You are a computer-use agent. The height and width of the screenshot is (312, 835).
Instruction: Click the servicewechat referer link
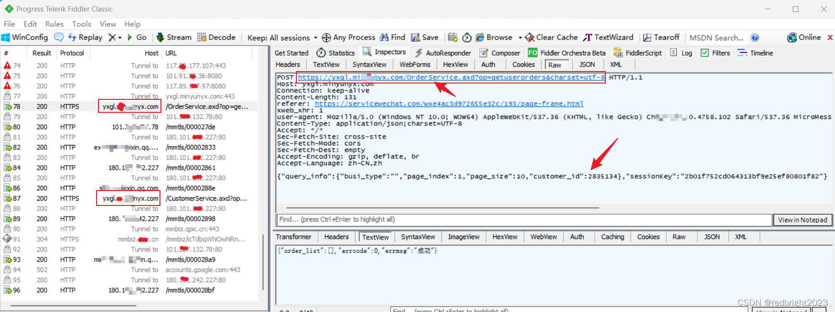tap(449, 104)
